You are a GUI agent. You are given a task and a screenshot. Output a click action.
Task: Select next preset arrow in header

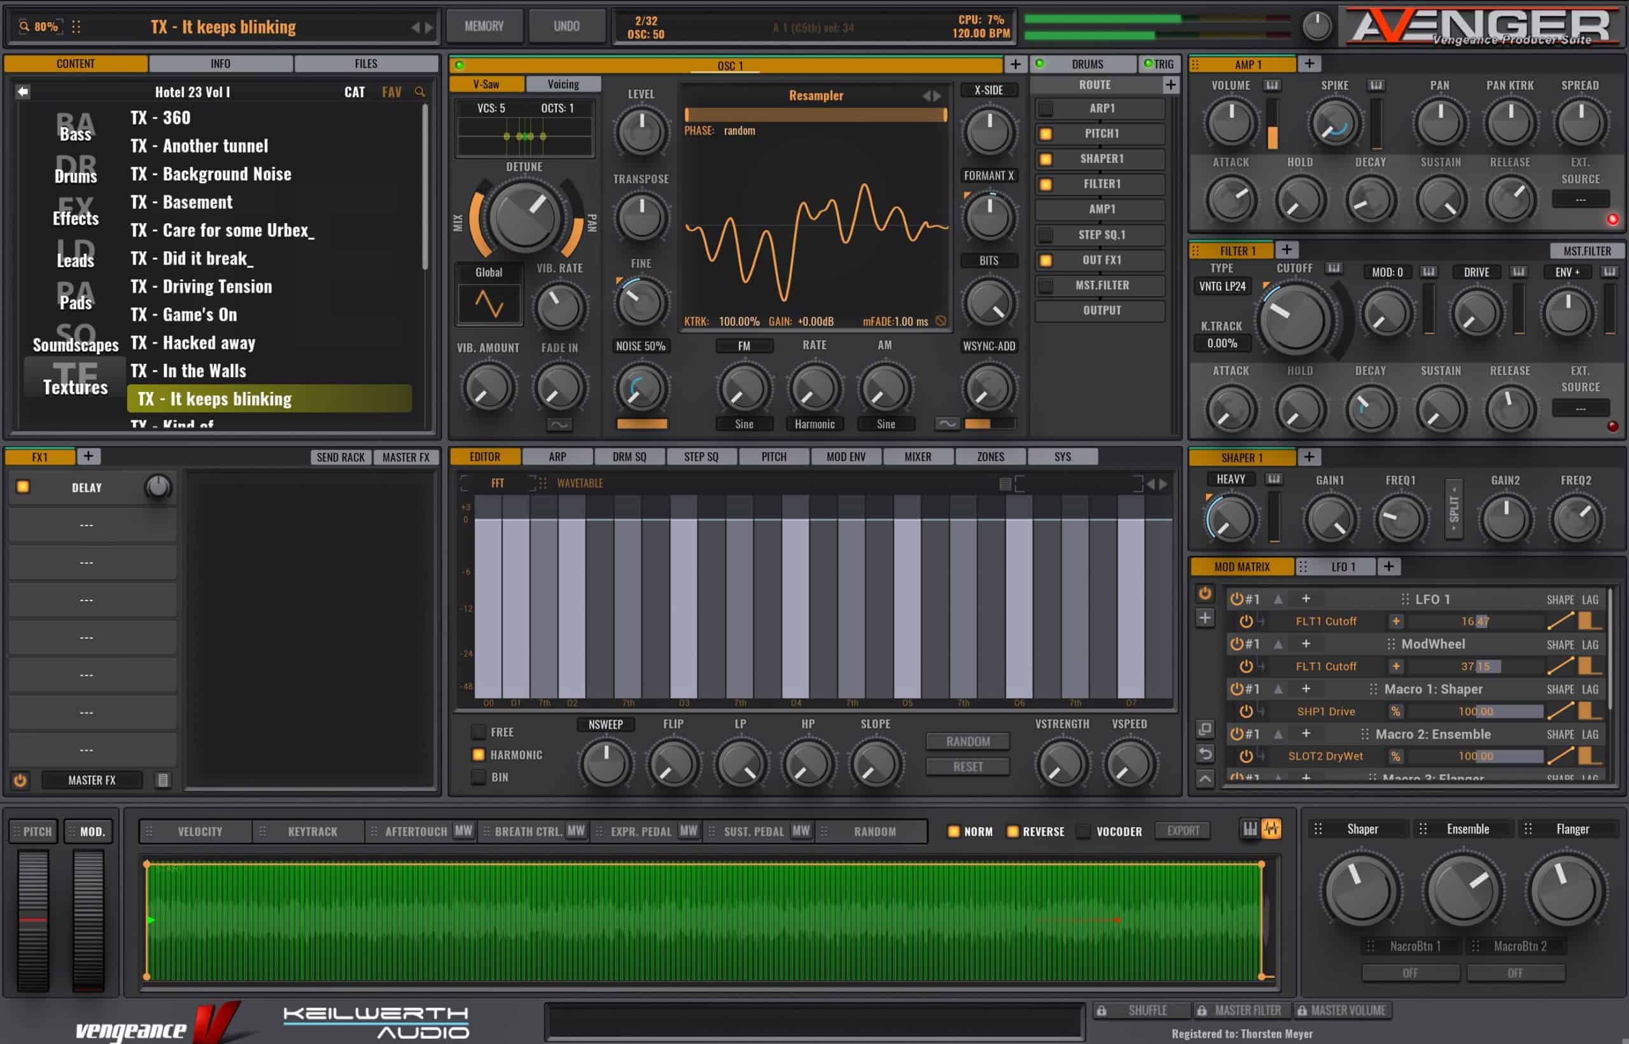[428, 28]
